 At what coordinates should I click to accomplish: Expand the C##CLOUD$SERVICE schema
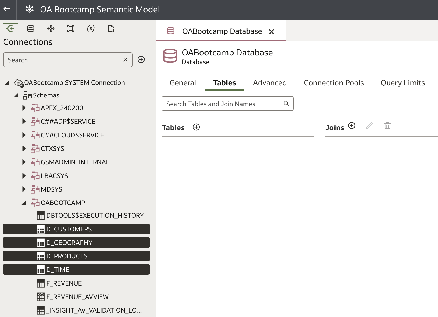(x=24, y=135)
